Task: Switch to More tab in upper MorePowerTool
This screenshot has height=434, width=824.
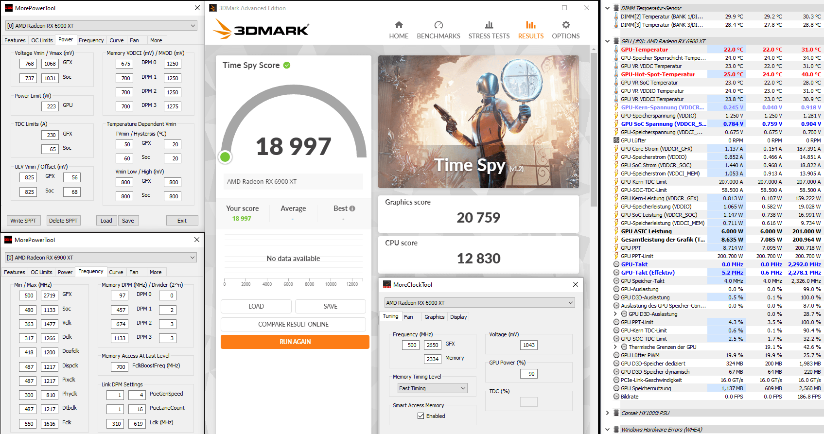Action: pos(156,40)
